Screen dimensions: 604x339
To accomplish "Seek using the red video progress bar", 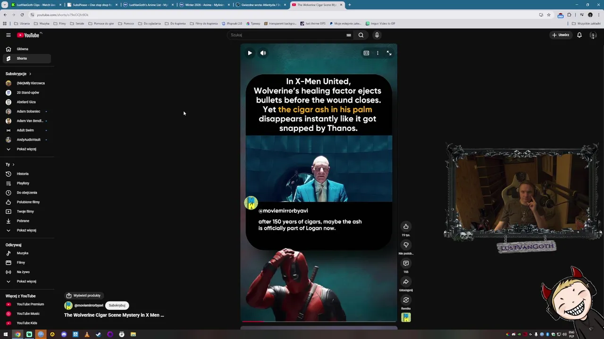I will click(319, 322).
